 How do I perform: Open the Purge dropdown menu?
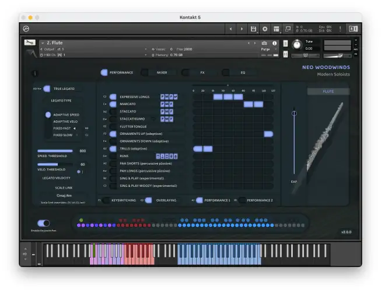click(269, 49)
